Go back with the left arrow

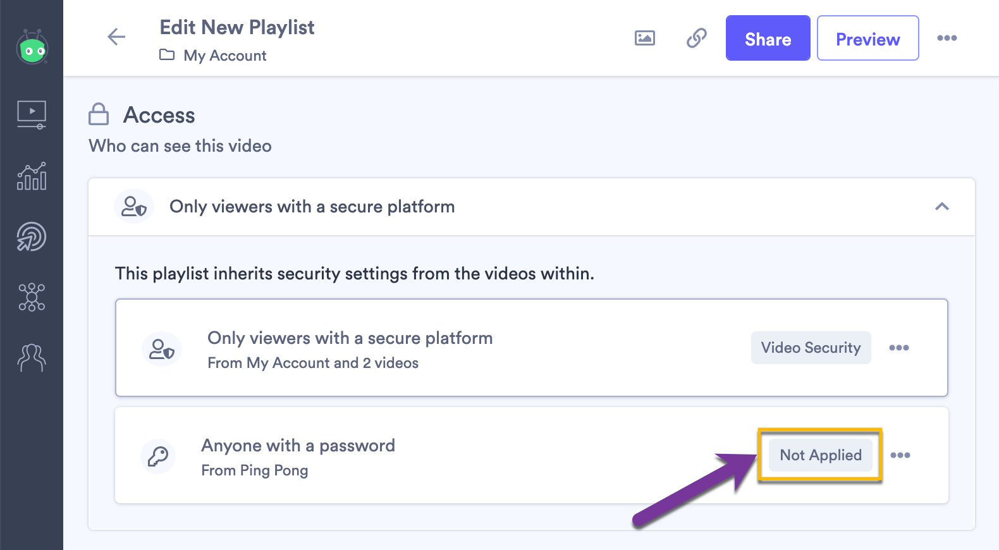coord(116,37)
